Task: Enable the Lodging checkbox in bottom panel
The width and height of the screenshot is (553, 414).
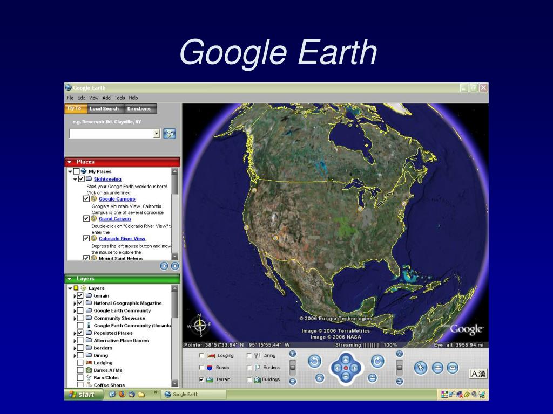Action: (x=202, y=356)
